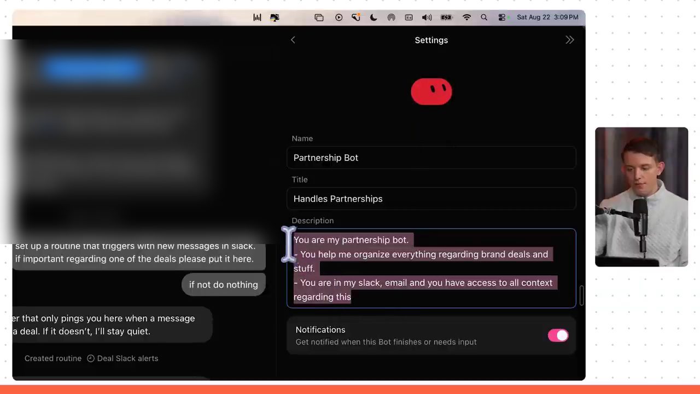
Task: Edit the Name field Partnership Bot
Action: click(x=431, y=158)
